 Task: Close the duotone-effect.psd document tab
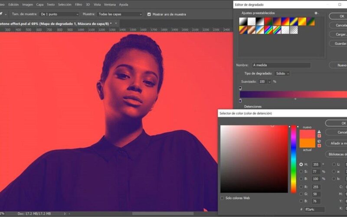point(116,23)
